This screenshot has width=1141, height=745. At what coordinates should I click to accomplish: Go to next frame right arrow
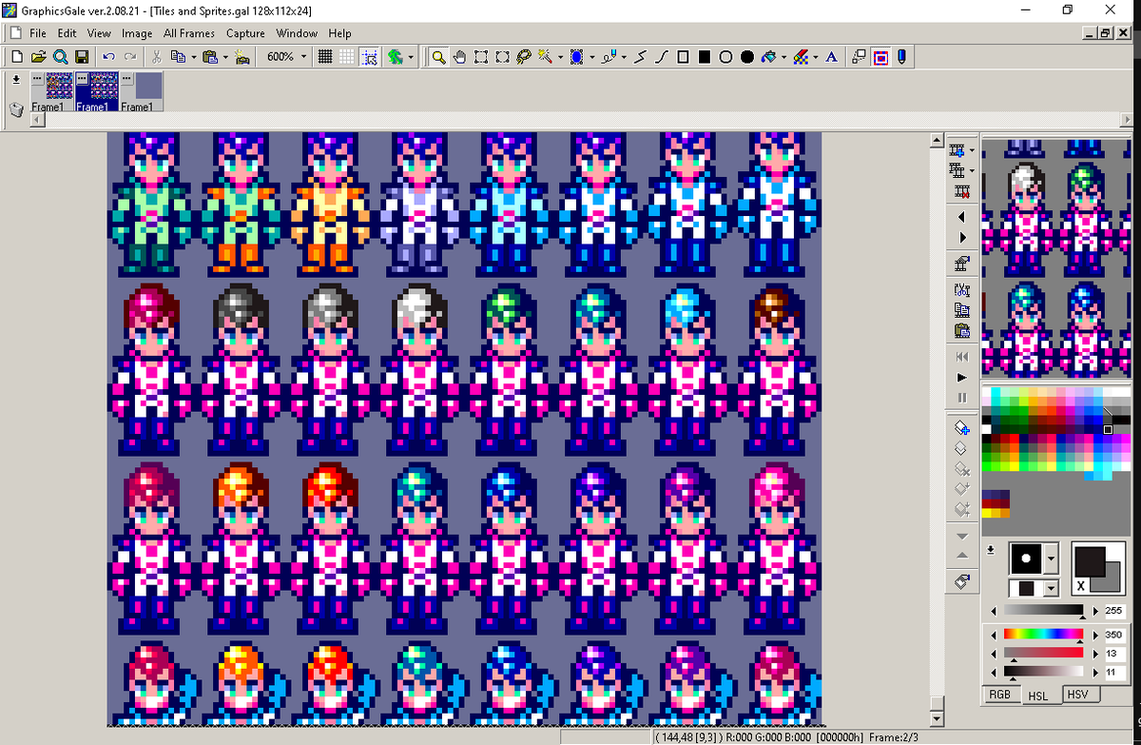[x=961, y=237]
